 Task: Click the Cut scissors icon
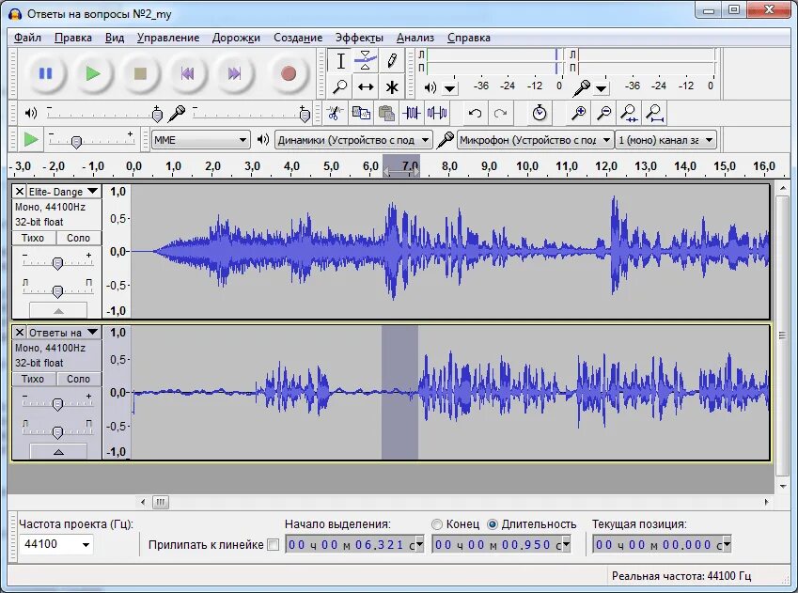click(x=335, y=113)
